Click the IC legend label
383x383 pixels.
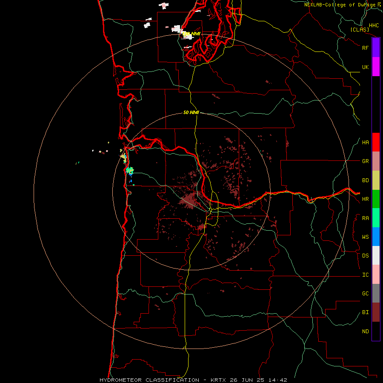(x=365, y=275)
